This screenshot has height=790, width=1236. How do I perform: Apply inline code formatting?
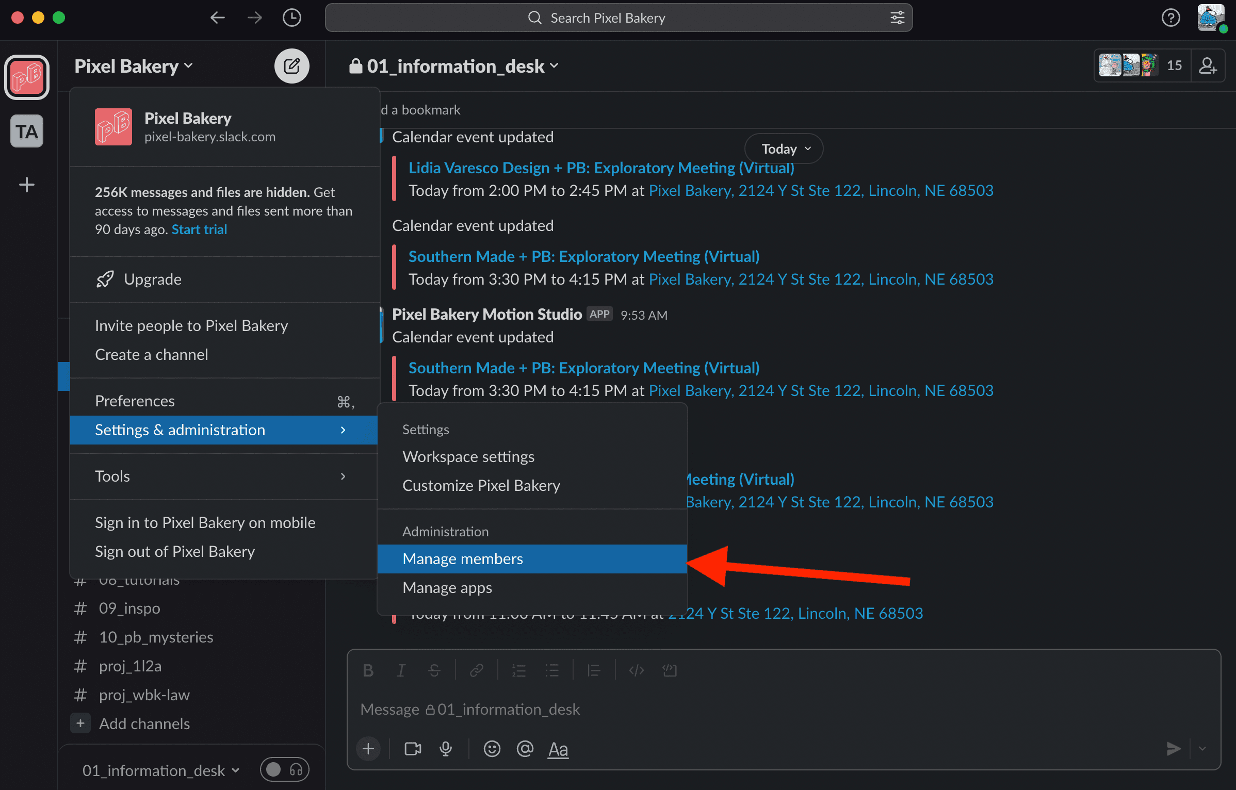tap(636, 670)
